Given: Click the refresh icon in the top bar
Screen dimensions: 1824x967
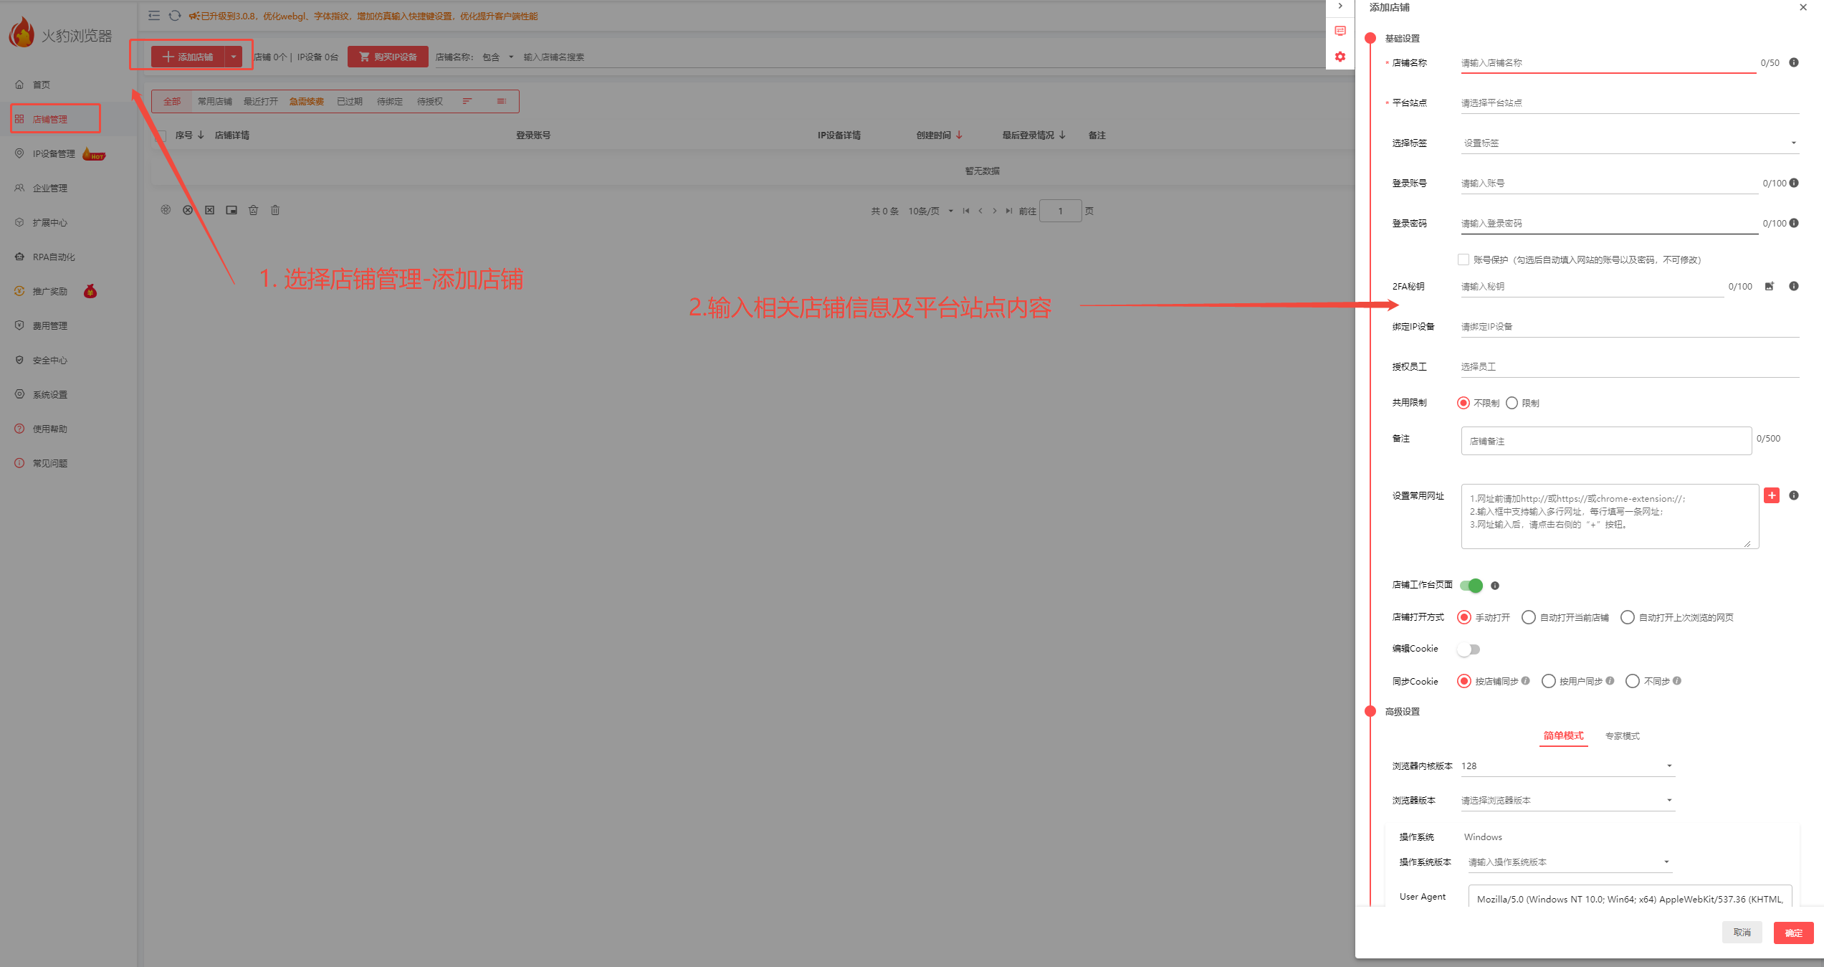Looking at the screenshot, I should (x=174, y=16).
